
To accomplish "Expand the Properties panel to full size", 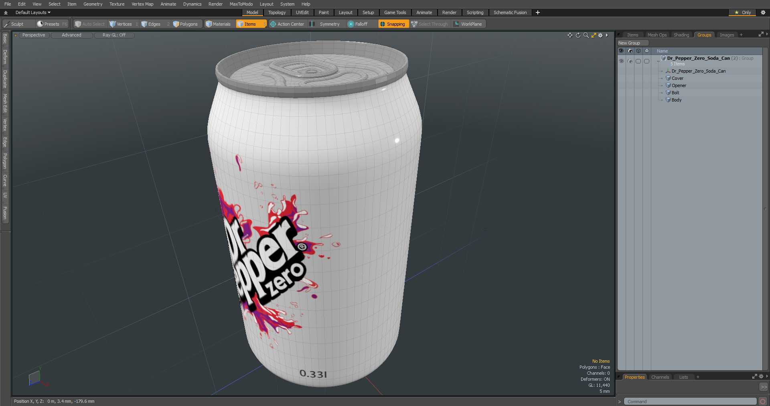I will click(x=754, y=377).
